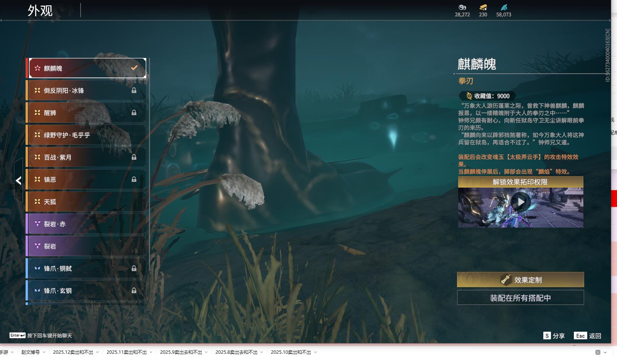Open the 2025.11卖出和不出 sheet tab
The width and height of the screenshot is (617, 358).
126,352
